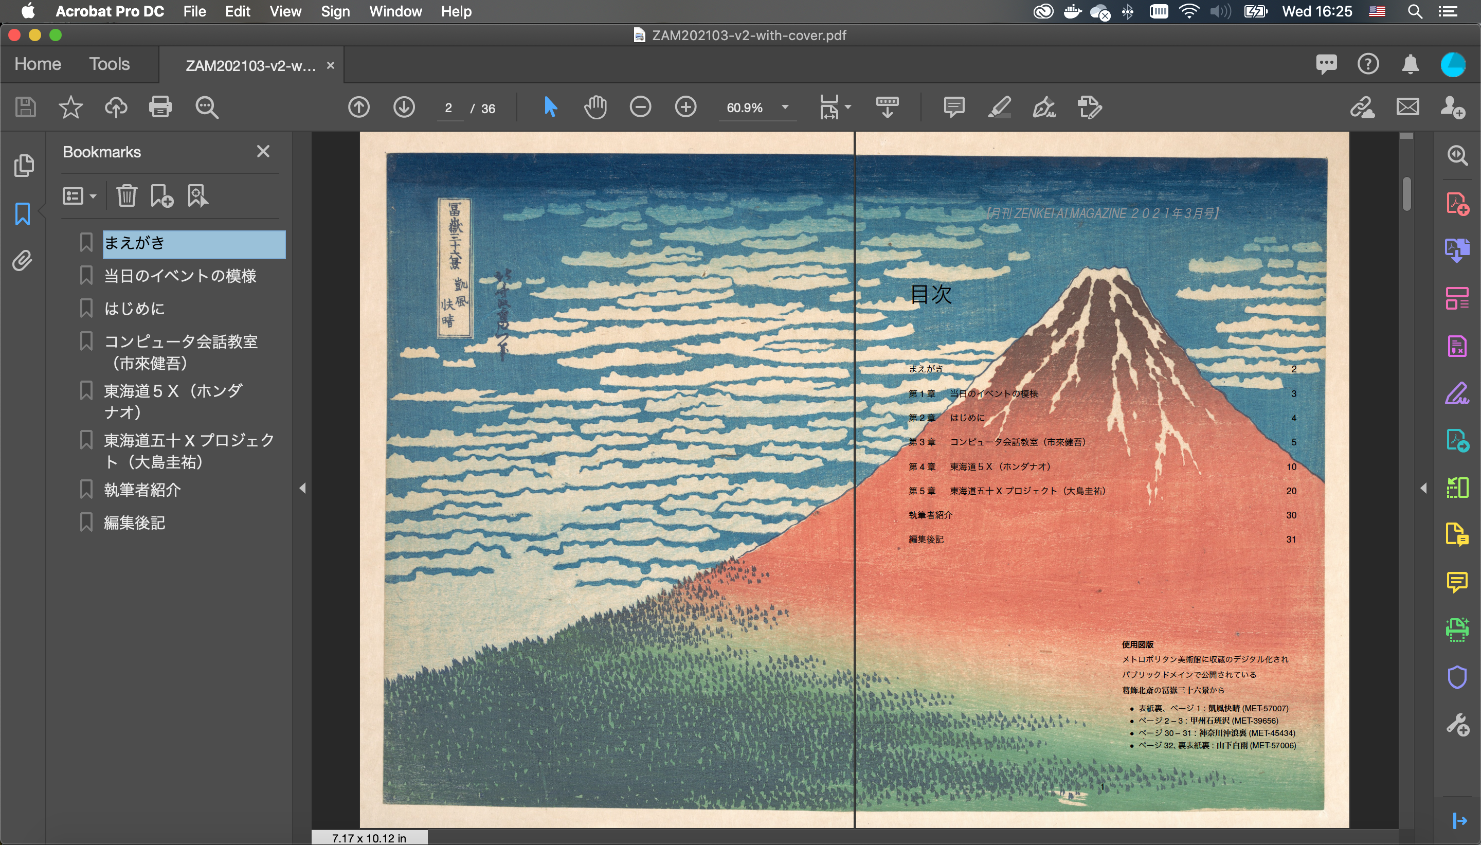The width and height of the screenshot is (1481, 845).
Task: Open the Protect shield tool
Action: point(1457,677)
